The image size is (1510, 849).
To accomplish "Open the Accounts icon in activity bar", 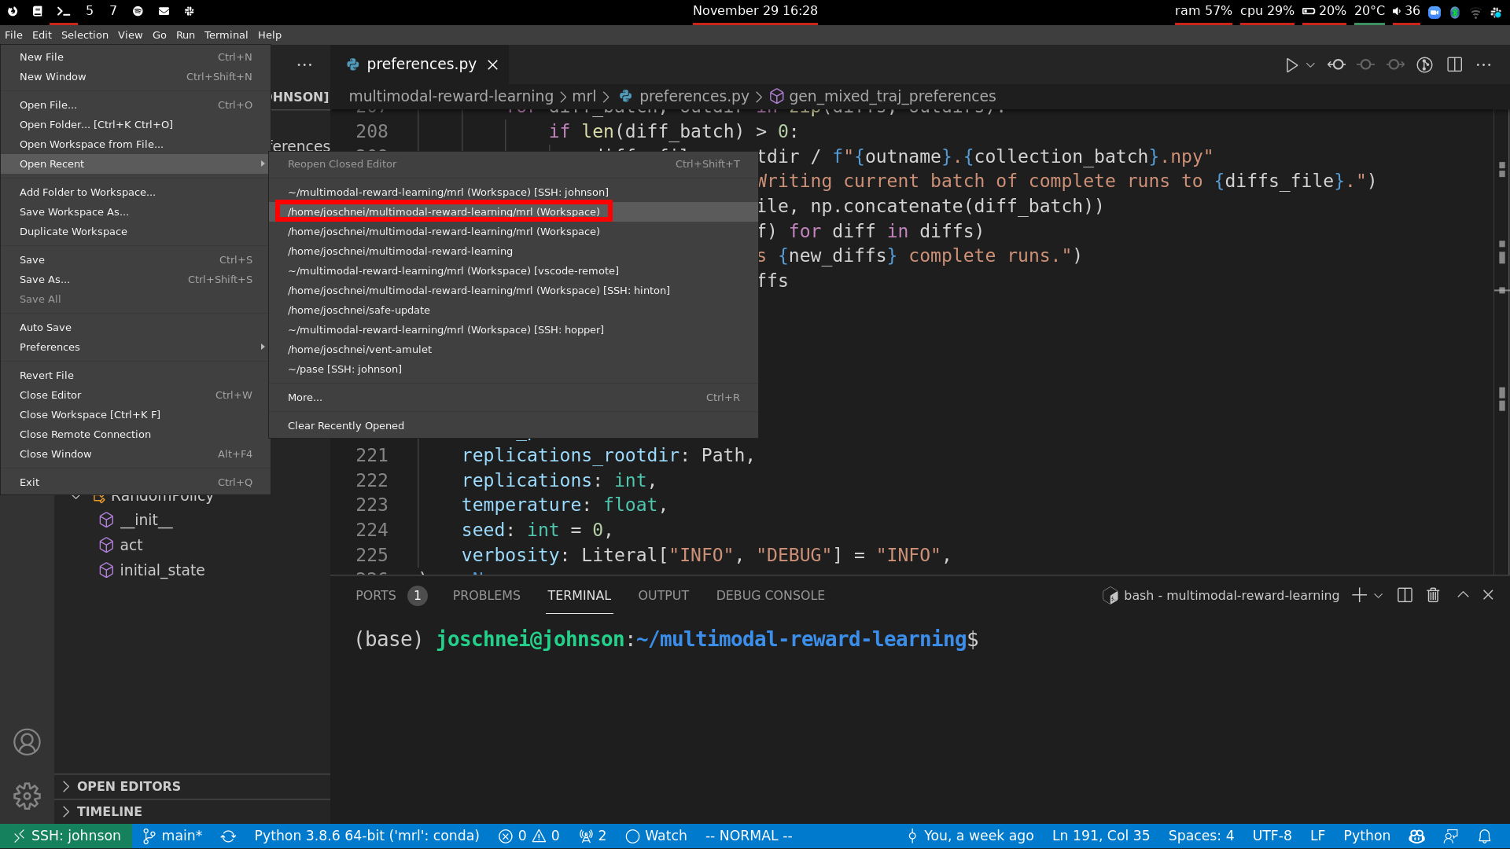I will [x=27, y=742].
